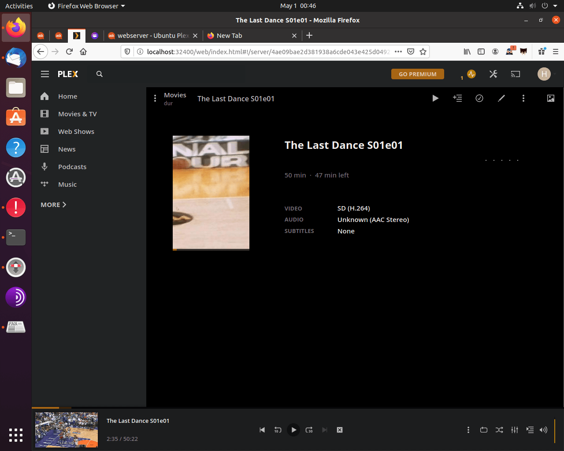
Task: Open more actions menu in top toolbar
Action: coord(523,98)
